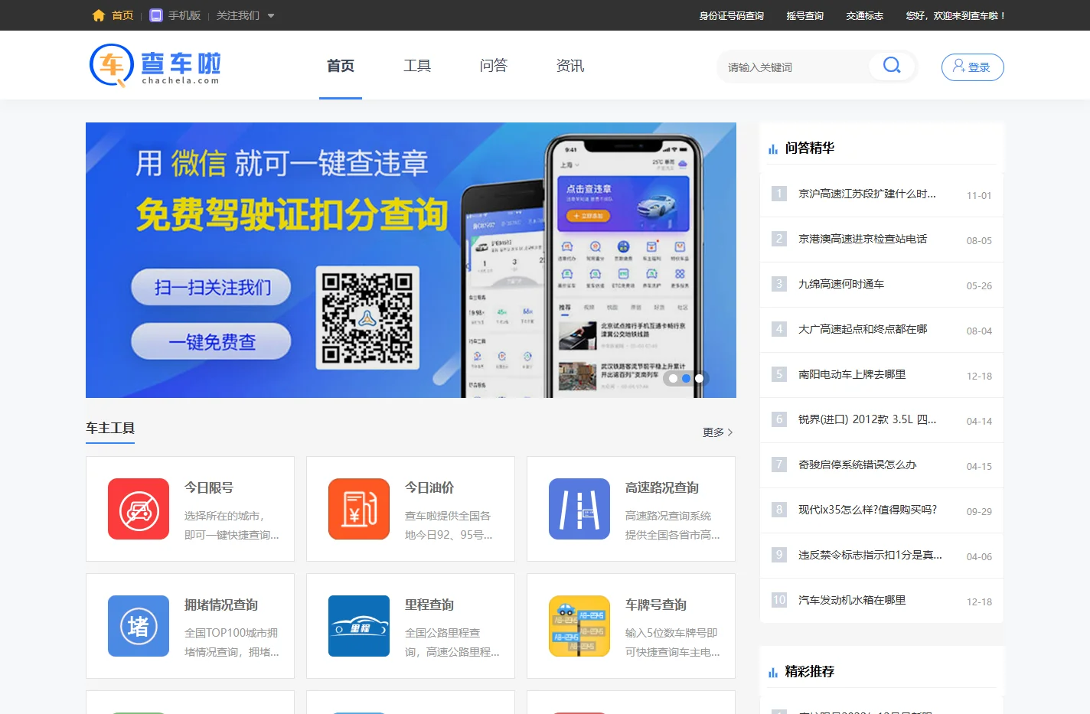Click the 今日油价 description text
The width and height of the screenshot is (1090, 714).
[x=449, y=525]
